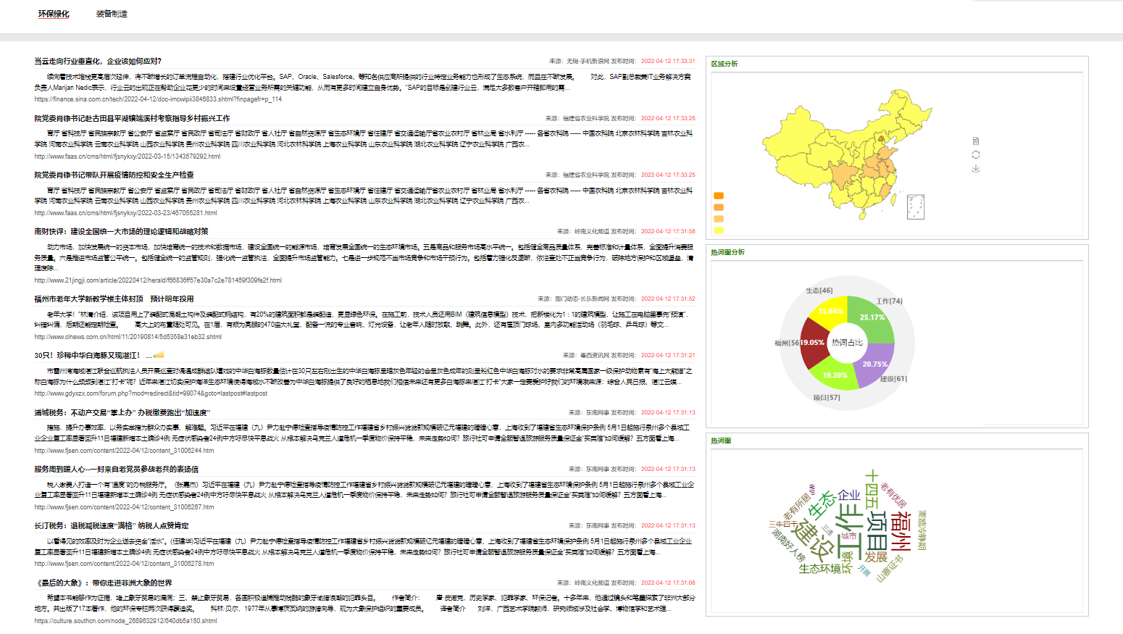Click the word 发展 in the word cloud

tap(876, 556)
